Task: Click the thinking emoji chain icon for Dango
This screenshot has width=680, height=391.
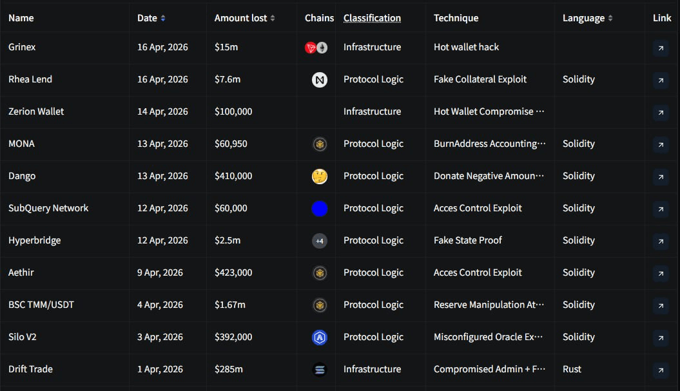Action: point(319,176)
